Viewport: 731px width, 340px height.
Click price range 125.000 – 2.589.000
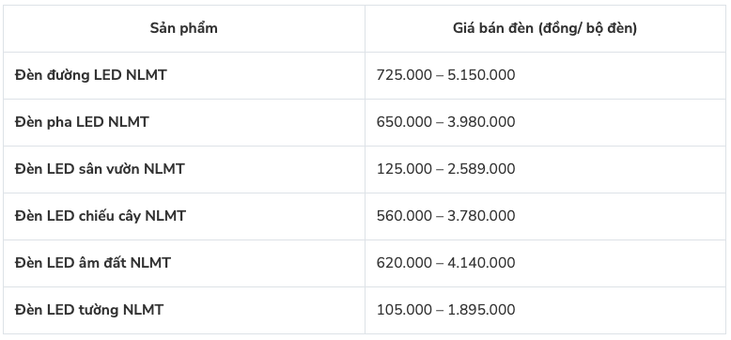pyautogui.click(x=445, y=169)
